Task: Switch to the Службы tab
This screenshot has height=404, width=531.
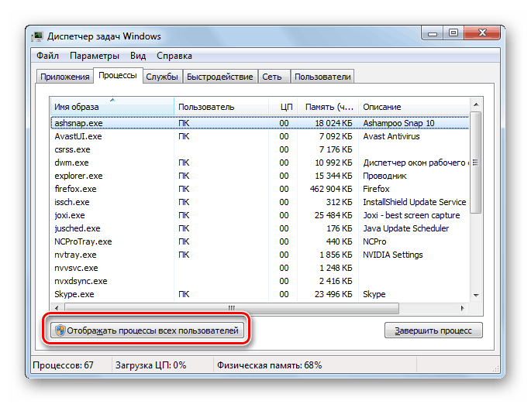Action: pos(162,77)
